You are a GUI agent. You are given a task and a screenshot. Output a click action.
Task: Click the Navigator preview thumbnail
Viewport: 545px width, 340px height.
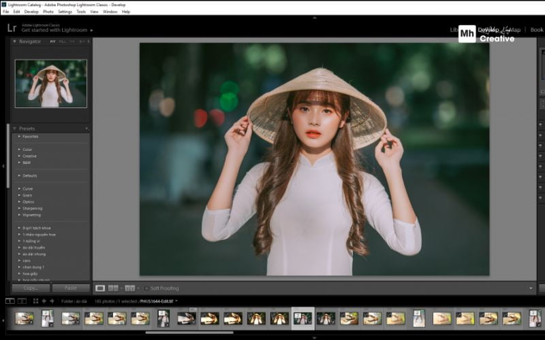click(50, 84)
